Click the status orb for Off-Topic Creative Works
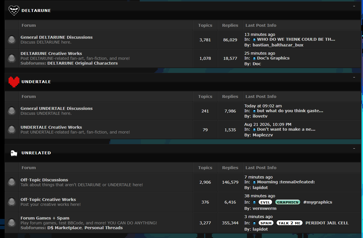Image resolution: width=363 pixels, height=238 pixels. pyautogui.click(x=12, y=202)
